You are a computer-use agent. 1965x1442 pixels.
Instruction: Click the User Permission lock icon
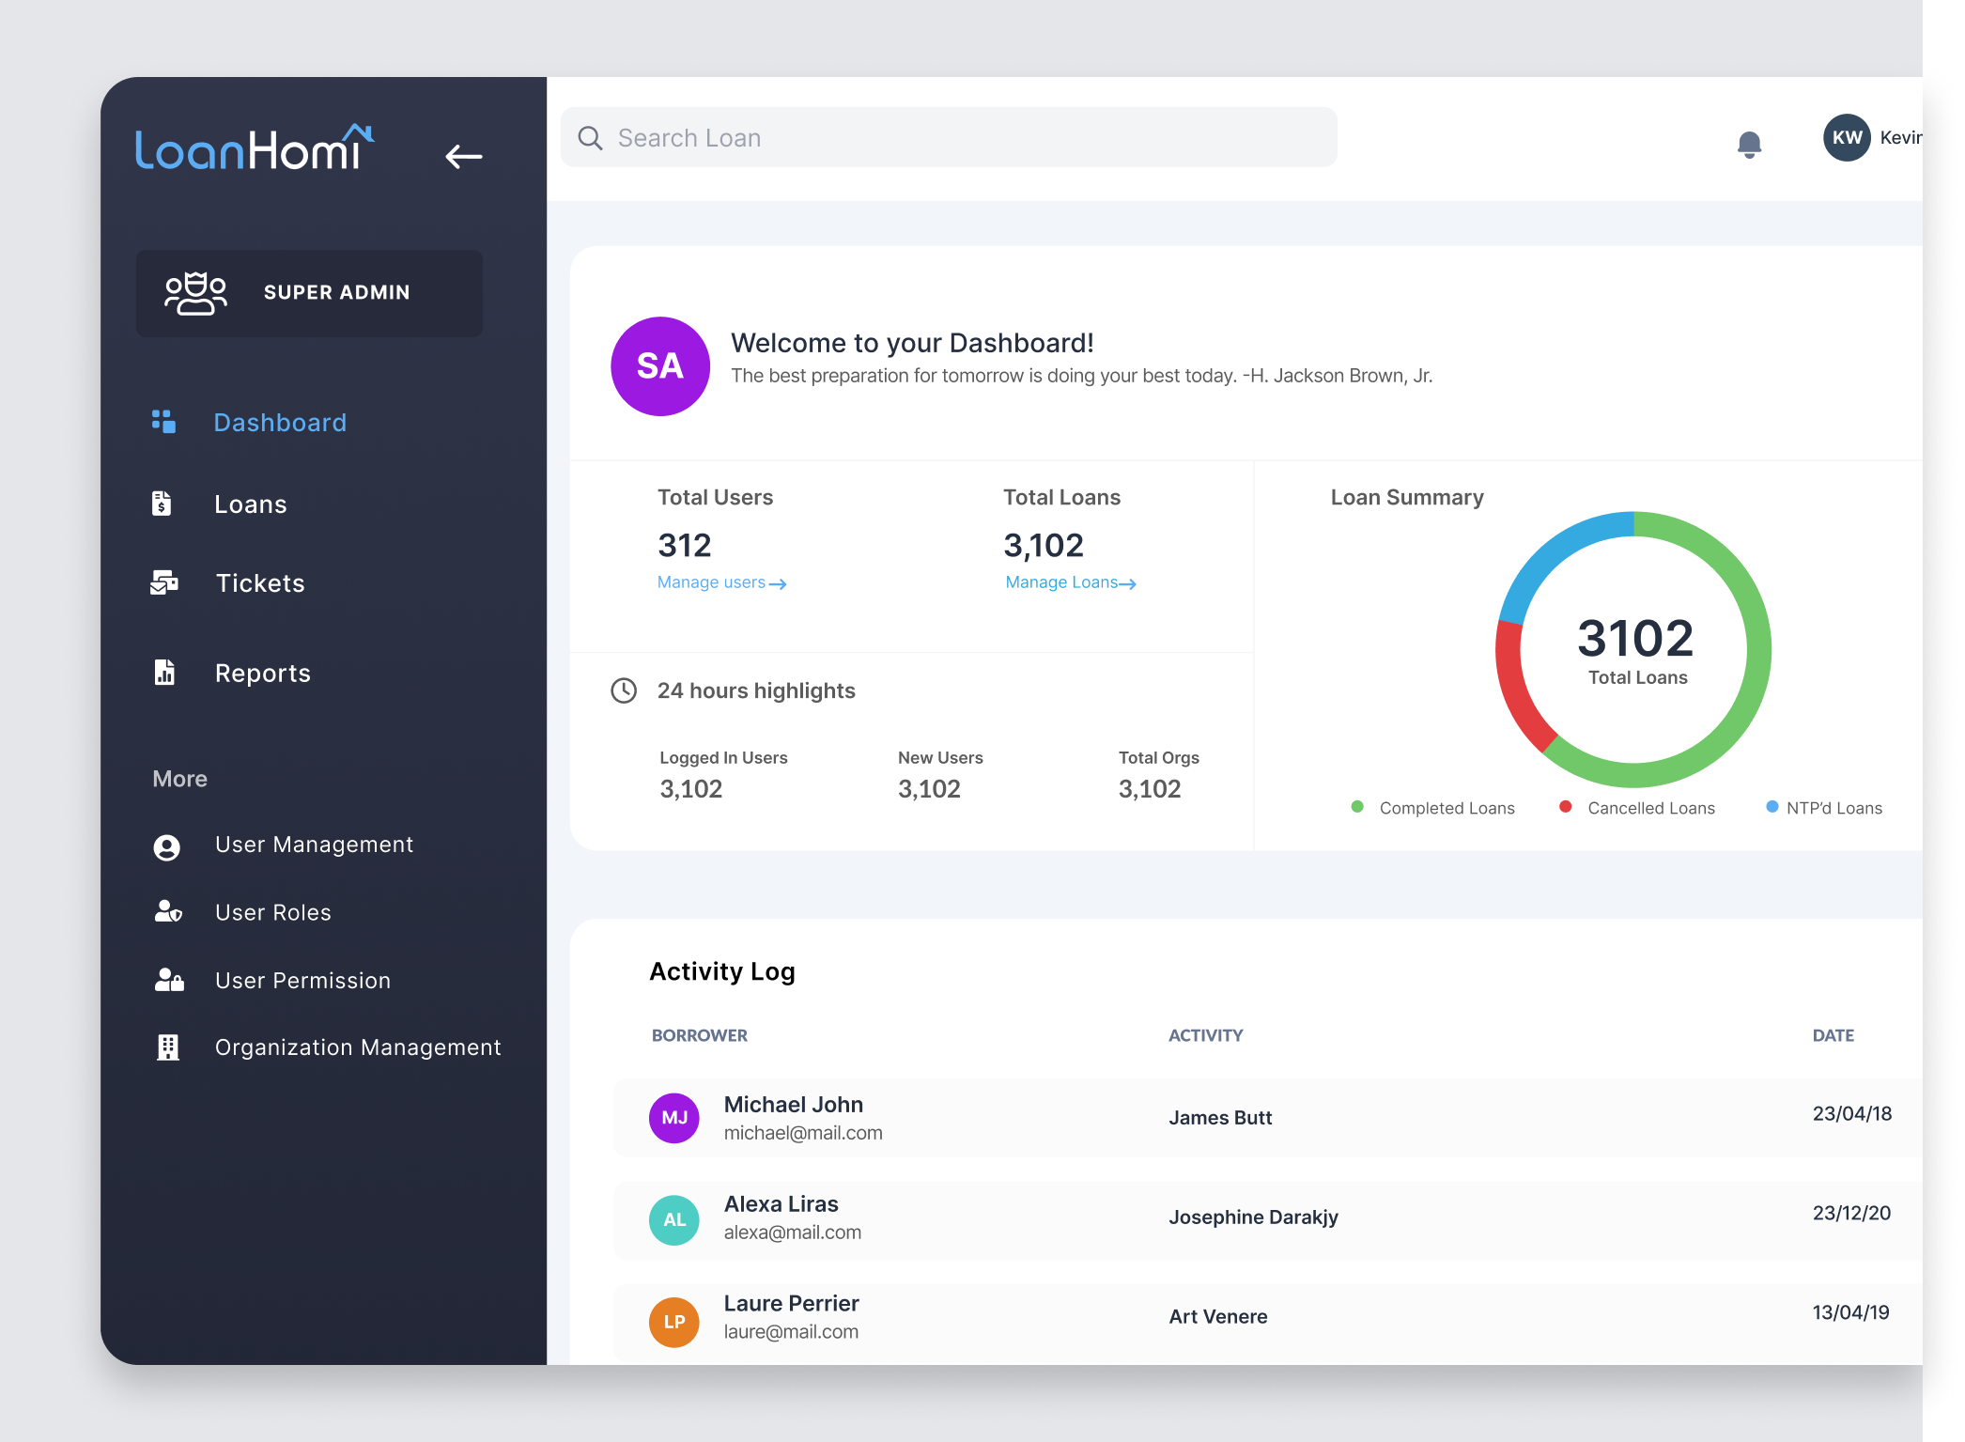tap(169, 980)
